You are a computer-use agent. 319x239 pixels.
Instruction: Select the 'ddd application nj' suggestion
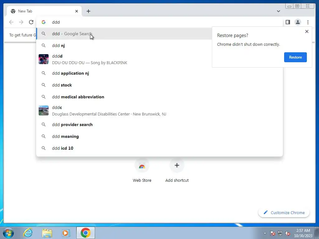click(x=159, y=73)
